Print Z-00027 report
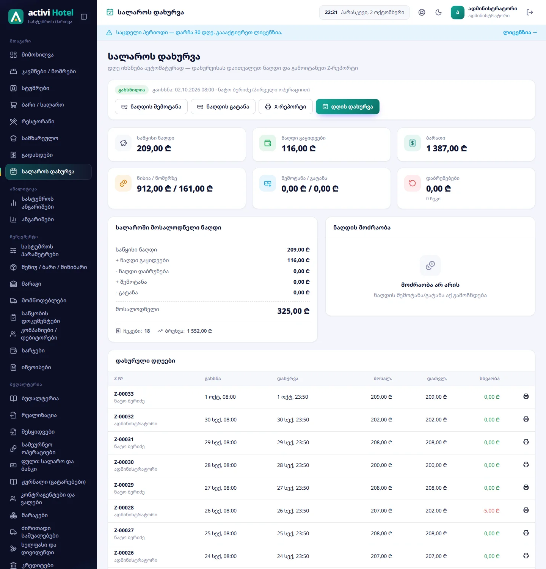 tap(526, 533)
